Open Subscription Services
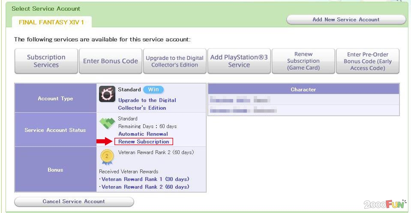Screen dimensions: 411x213 [x=46, y=61]
